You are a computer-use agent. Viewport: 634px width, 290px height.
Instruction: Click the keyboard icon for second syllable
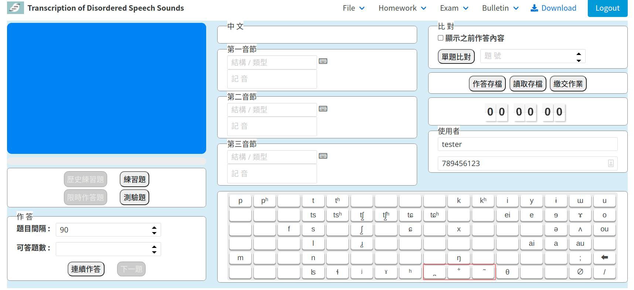pyautogui.click(x=323, y=109)
